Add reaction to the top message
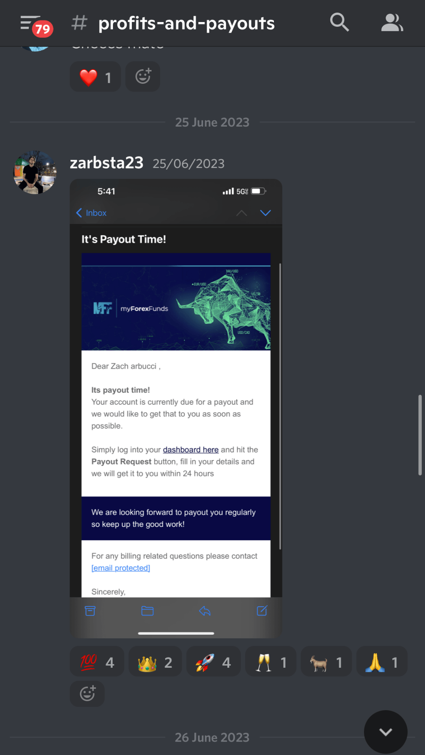The height and width of the screenshot is (755, 425). click(x=143, y=76)
